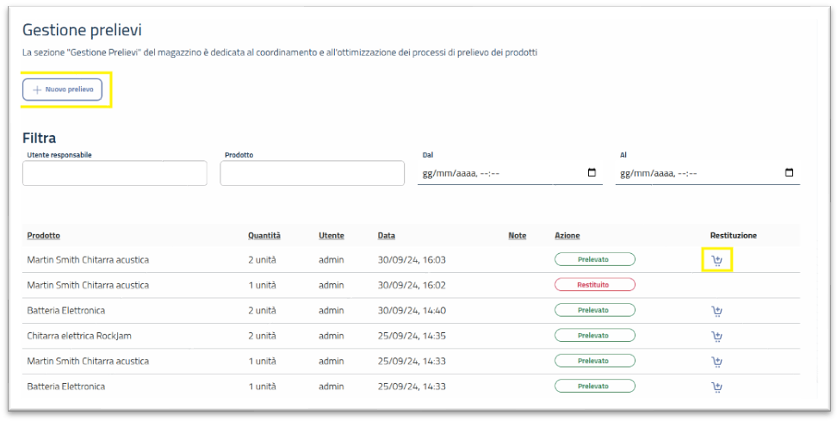Open calendar picker in the Dal date field
The height and width of the screenshot is (421, 837).
(592, 173)
